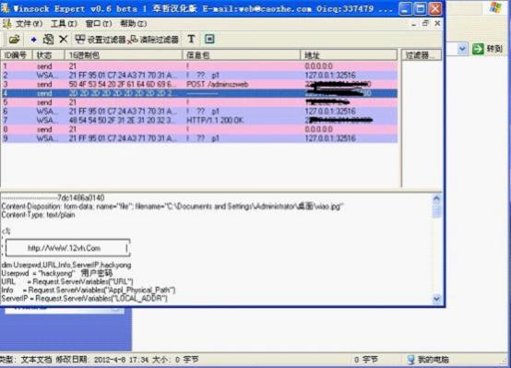The height and width of the screenshot is (368, 511).
Task: Click the copy packet toolbar icon
Action: tap(48, 40)
